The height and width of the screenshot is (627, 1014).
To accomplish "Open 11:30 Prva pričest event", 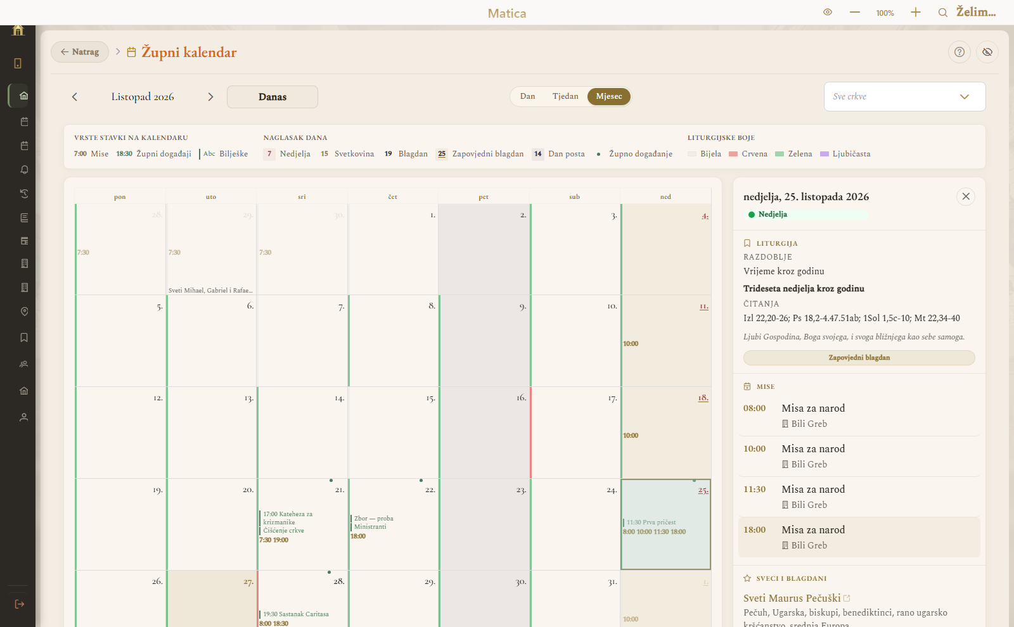I will click(651, 522).
